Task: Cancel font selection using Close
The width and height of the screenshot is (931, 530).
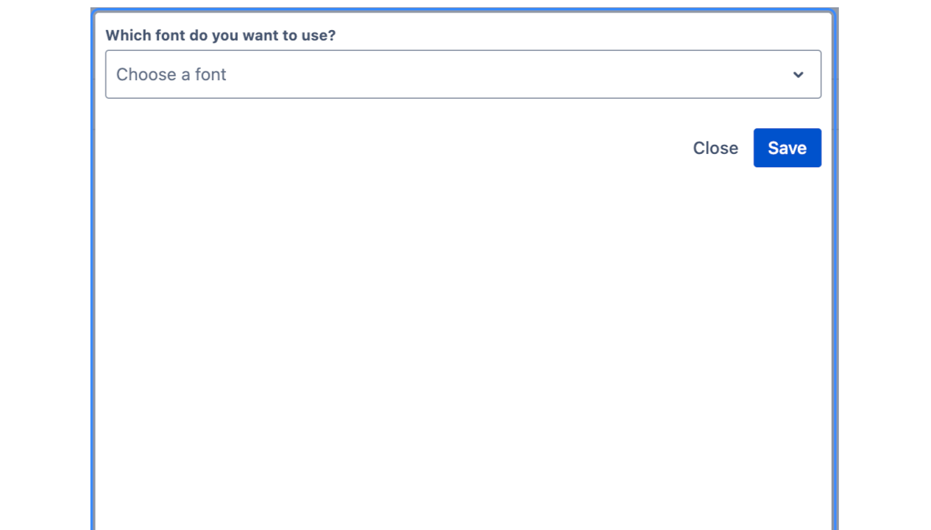Action: coord(715,148)
